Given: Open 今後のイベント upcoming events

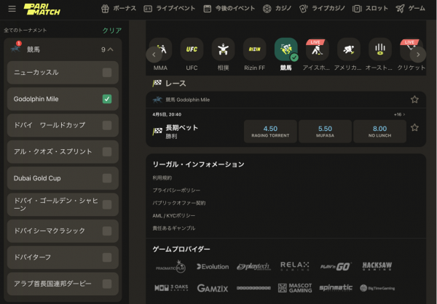Looking at the screenshot, I should click(229, 9).
